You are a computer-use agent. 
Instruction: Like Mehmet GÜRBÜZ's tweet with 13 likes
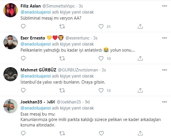tap(101, 90)
